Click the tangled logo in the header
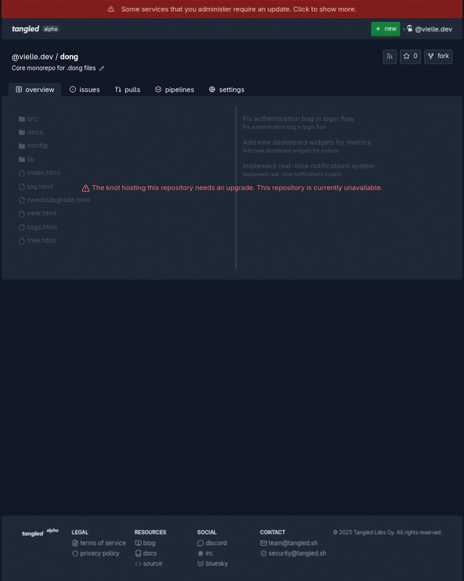464x581 pixels. [25, 29]
